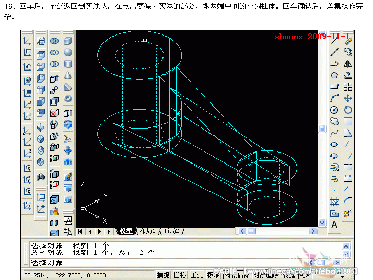
Task: Click the command window scroll up arrow
Action: (x=346, y=246)
